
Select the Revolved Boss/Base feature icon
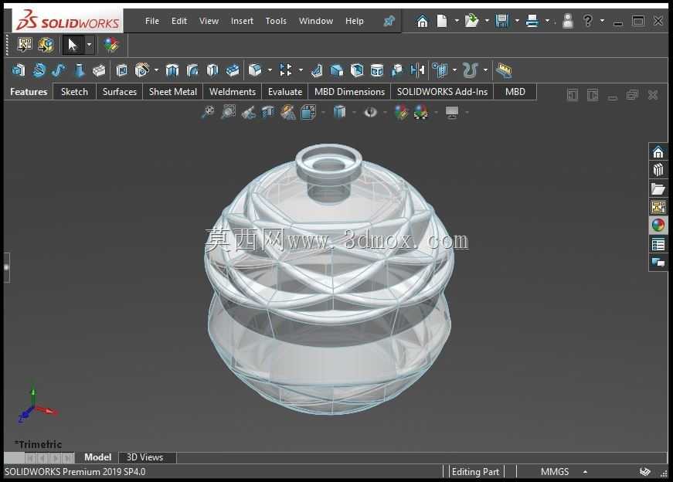point(39,70)
